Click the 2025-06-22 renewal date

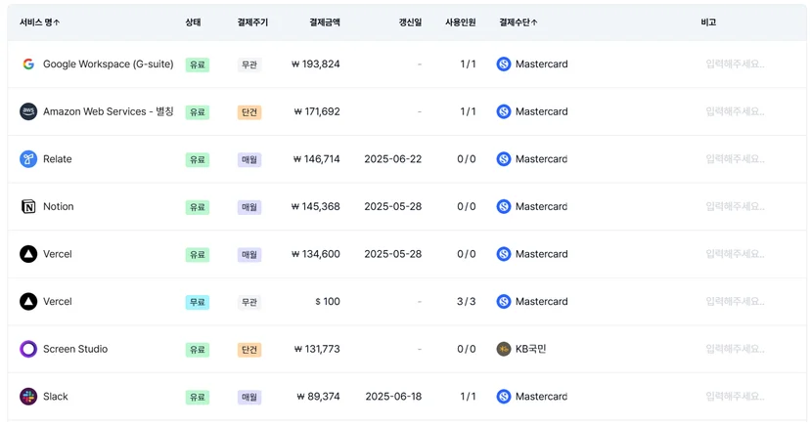[x=393, y=159]
